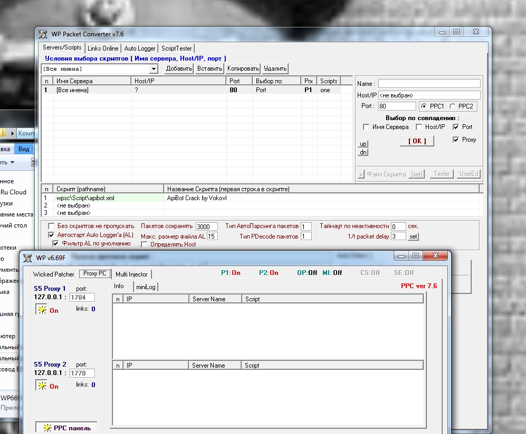Enable the Имя Сервера match checkbox
Viewport: 526px width, 434px height.
tap(366, 127)
